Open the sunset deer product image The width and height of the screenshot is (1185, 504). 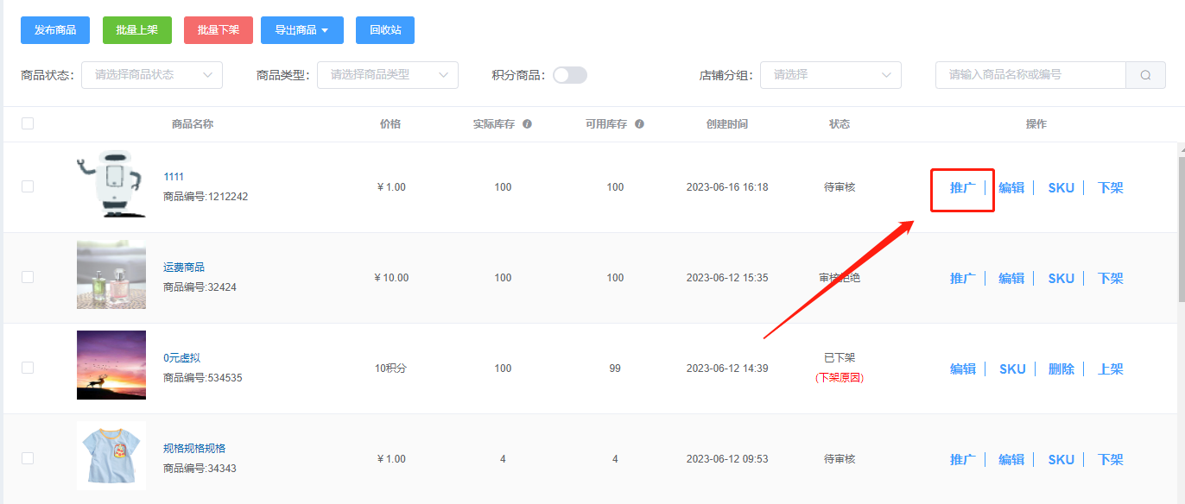pos(111,365)
